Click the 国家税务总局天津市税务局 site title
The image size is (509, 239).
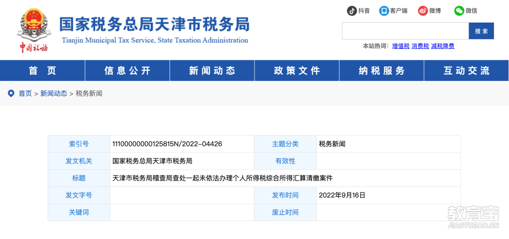coord(155,24)
